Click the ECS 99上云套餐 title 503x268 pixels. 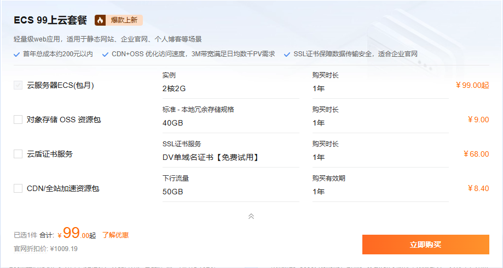point(50,20)
